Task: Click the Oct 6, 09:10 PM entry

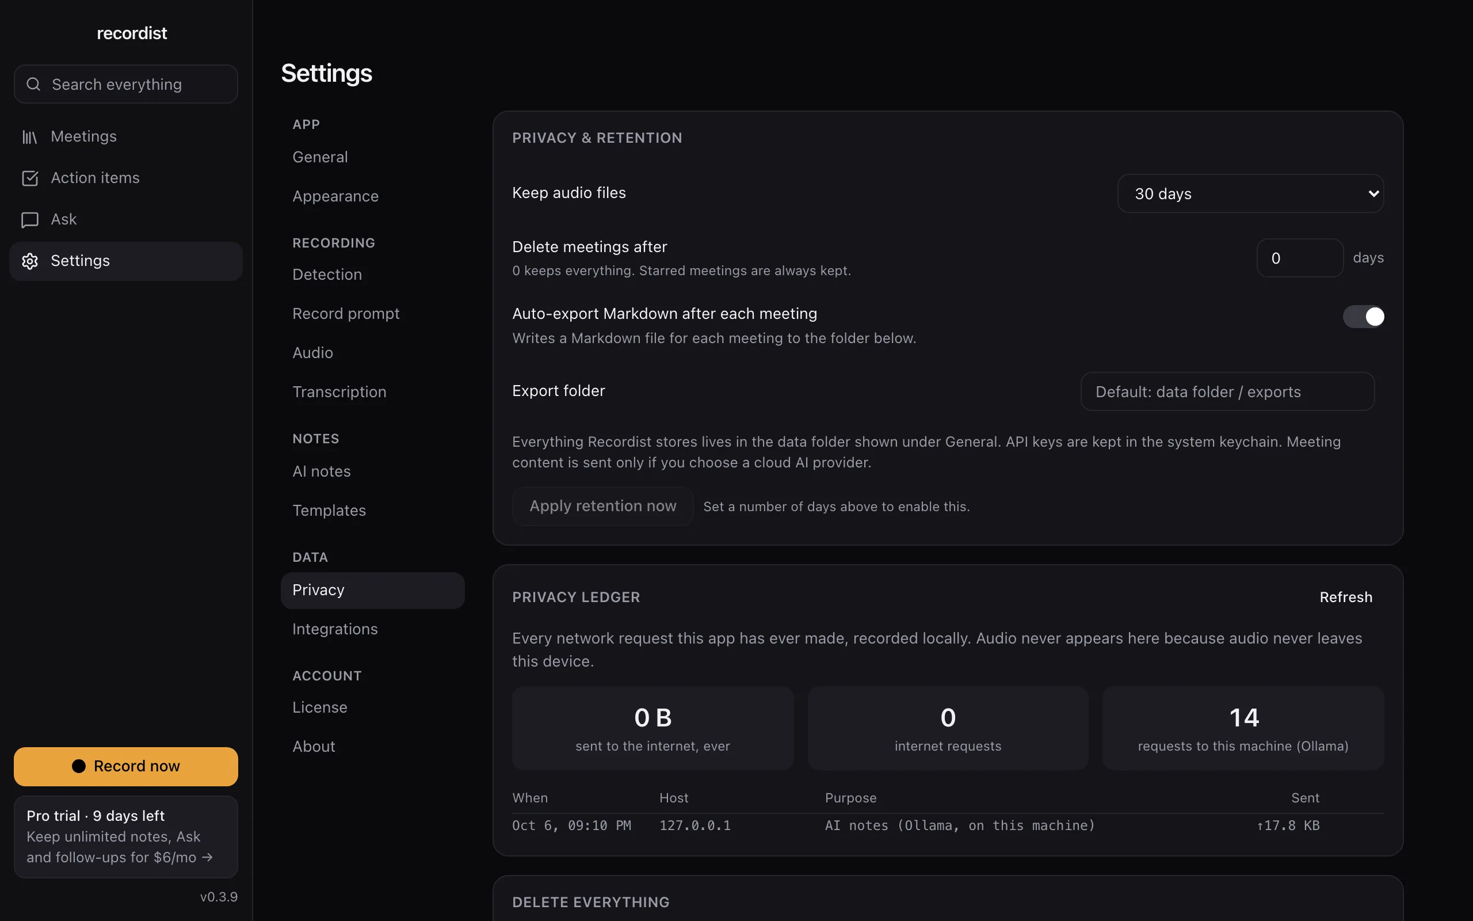Action: [x=571, y=826]
